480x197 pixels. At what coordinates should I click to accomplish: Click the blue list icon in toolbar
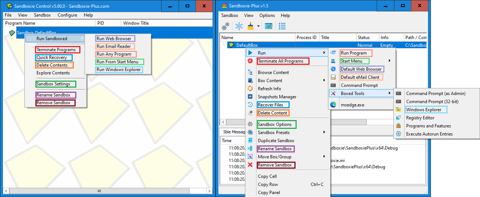tap(282, 26)
